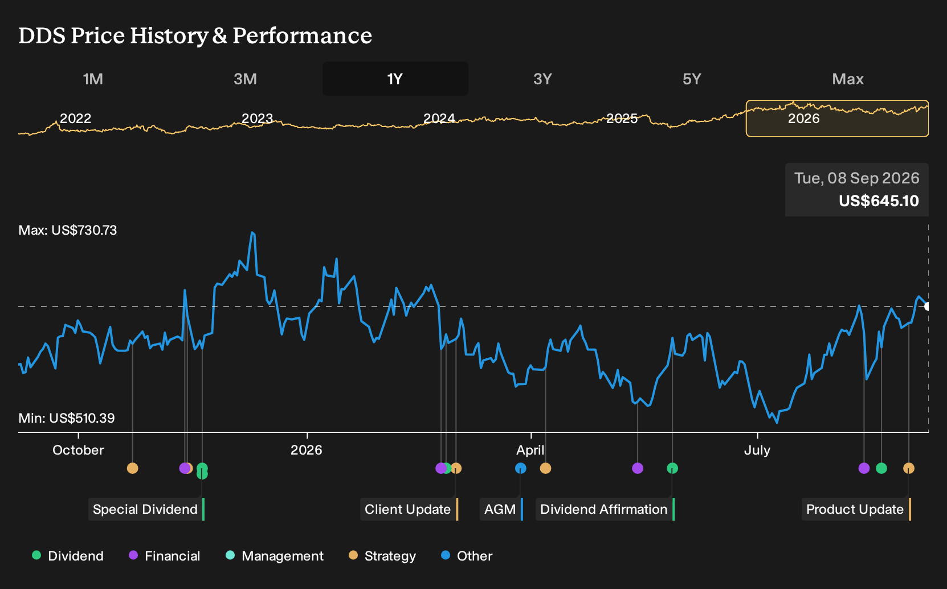
Task: Click the DDS Price History & Performance heading
Action: [x=195, y=35]
